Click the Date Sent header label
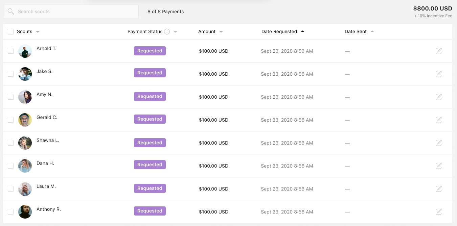The image size is (457, 226). click(356, 31)
